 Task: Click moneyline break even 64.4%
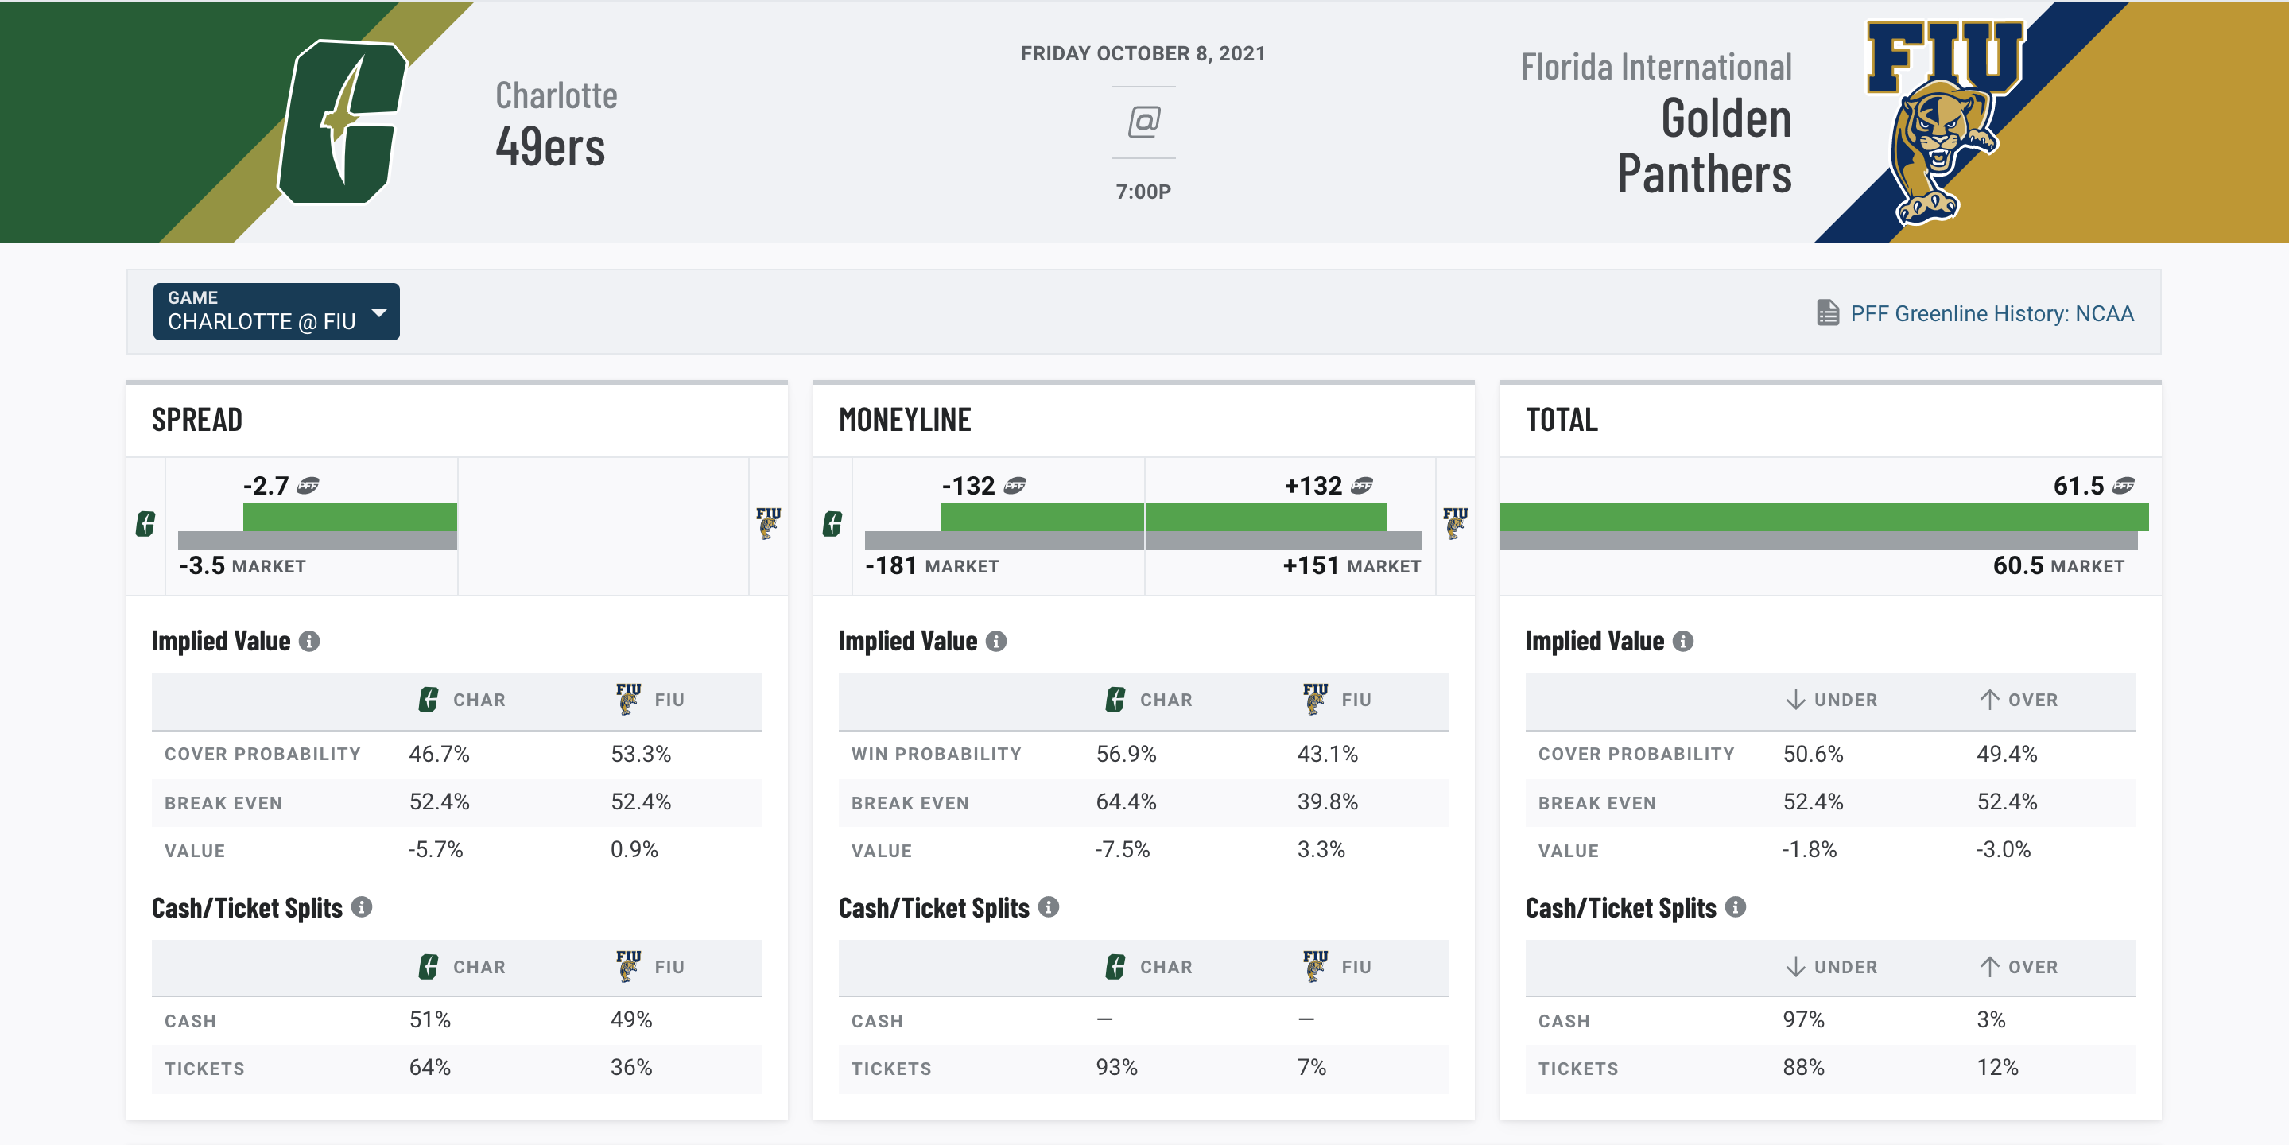pos(1126,801)
